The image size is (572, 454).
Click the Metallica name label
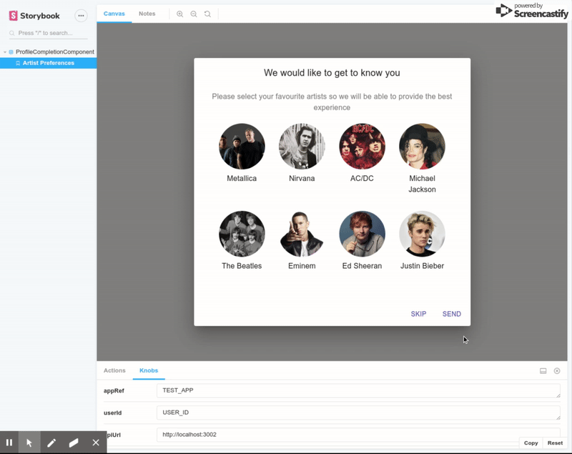(242, 178)
